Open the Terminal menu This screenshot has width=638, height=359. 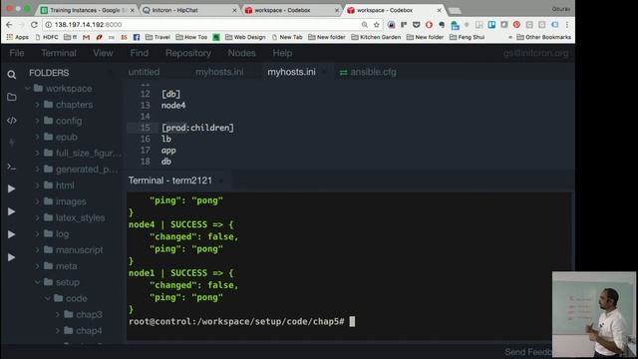click(x=59, y=53)
